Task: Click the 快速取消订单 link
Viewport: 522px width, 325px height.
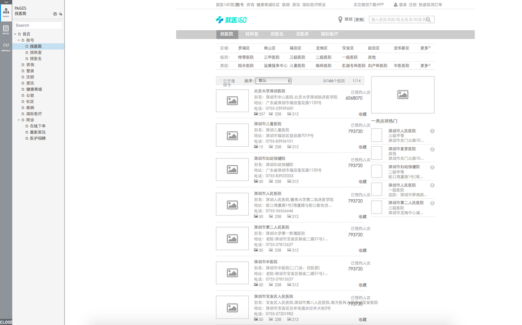Action: point(431,5)
